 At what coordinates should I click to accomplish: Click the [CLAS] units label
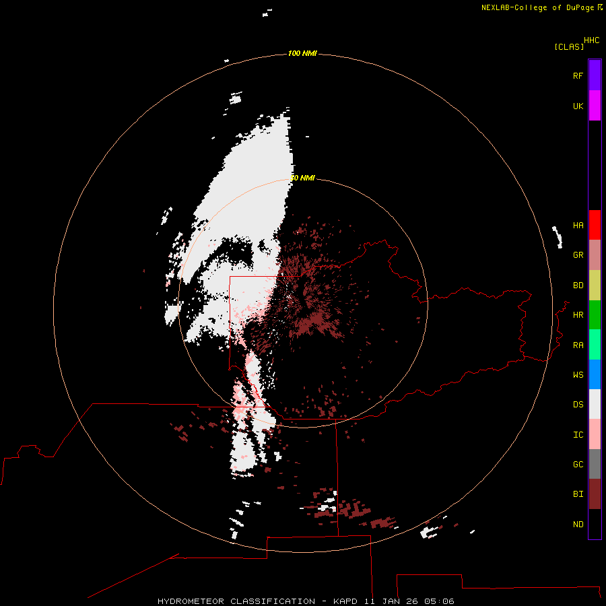click(569, 47)
